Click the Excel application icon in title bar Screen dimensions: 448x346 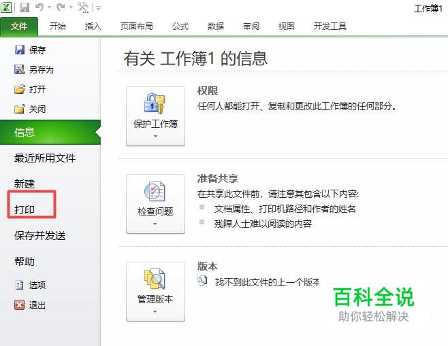6,7
